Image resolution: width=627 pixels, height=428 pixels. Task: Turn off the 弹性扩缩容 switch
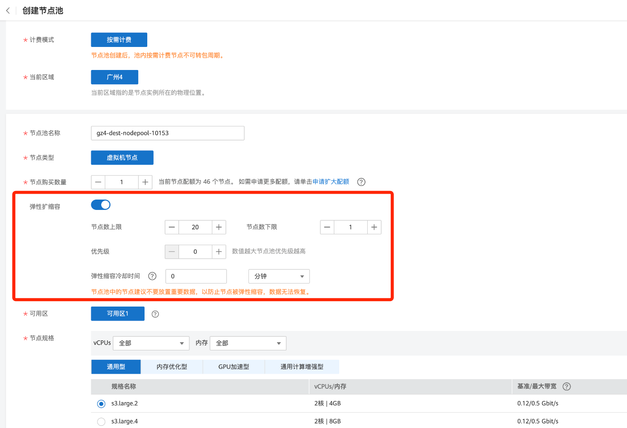(x=101, y=205)
